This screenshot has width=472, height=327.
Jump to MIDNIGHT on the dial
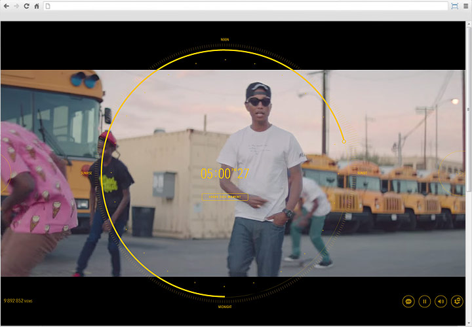point(225,307)
